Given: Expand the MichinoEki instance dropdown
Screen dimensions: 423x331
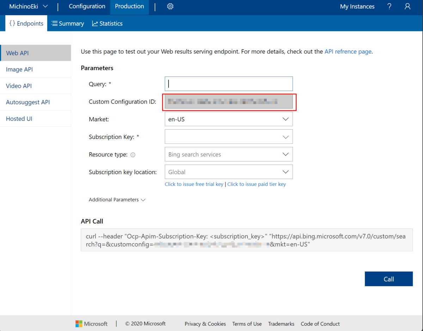Looking at the screenshot, I should click(29, 6).
